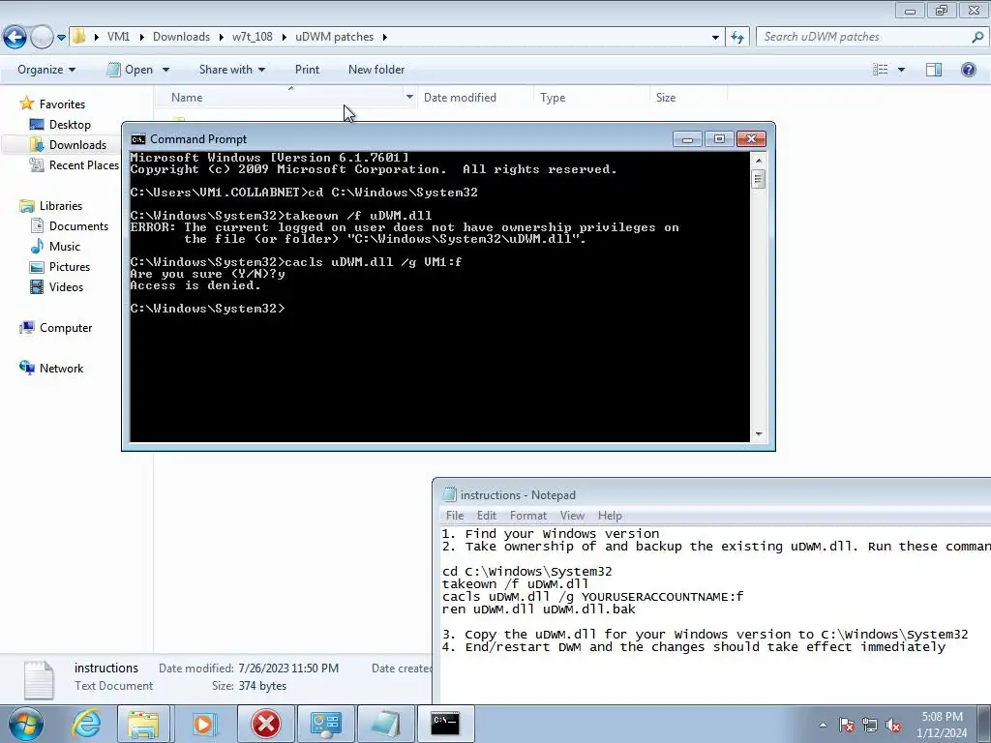
Task: Navigate to w7t_108 breadcrumb
Action: coord(253,38)
